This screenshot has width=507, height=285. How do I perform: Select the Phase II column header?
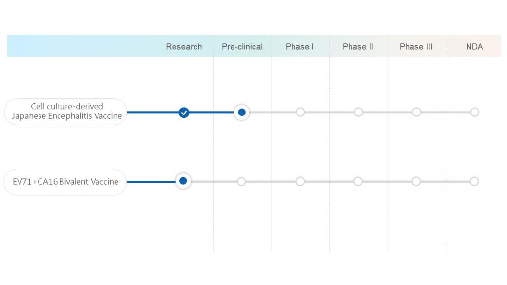coord(358,47)
